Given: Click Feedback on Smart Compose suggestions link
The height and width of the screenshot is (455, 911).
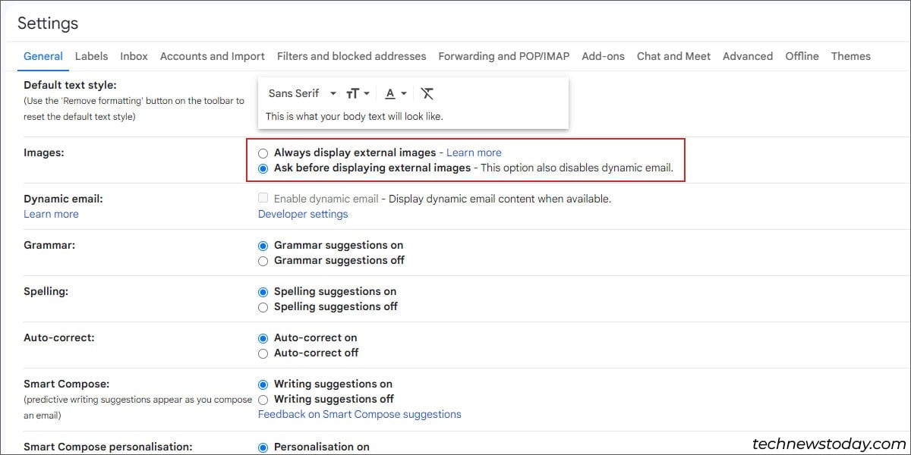Looking at the screenshot, I should pos(359,414).
